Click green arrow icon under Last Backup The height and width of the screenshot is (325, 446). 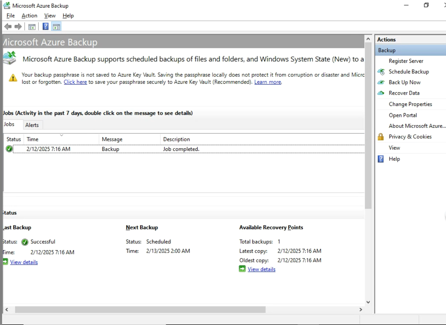click(5, 262)
